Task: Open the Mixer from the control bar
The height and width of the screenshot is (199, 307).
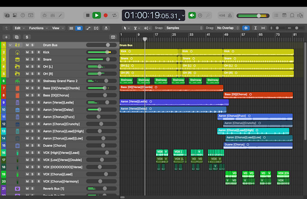Action: pos(52,15)
